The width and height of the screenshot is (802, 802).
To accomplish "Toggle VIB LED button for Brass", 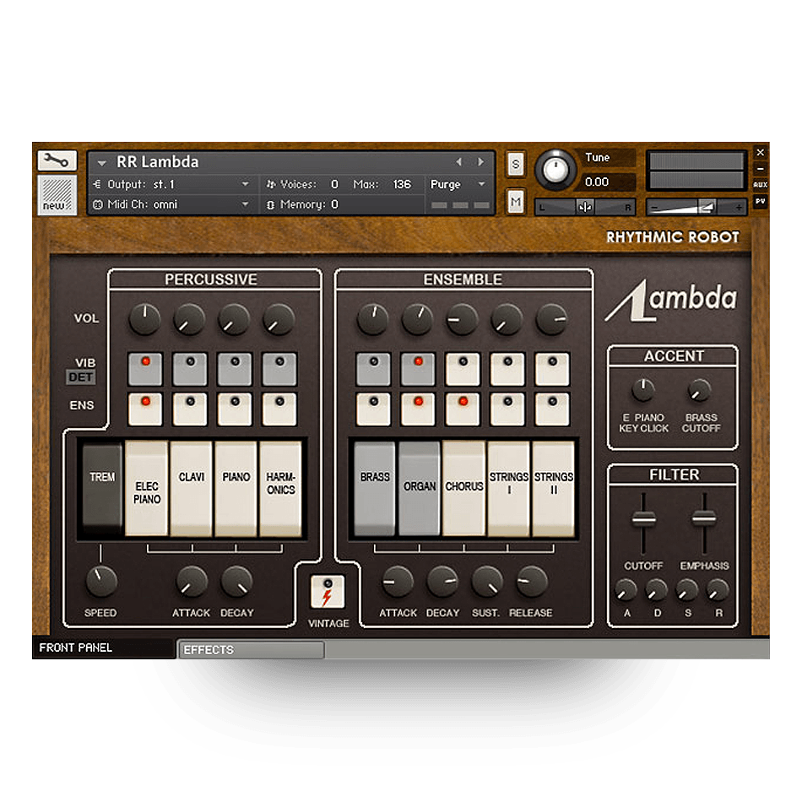I will (x=373, y=369).
